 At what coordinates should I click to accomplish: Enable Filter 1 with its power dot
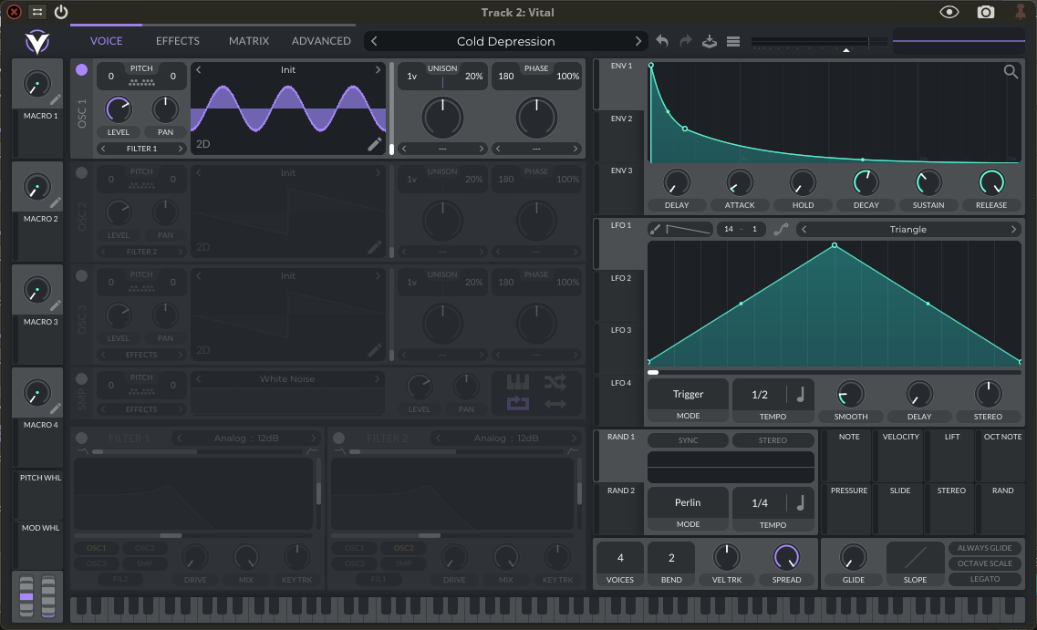[81, 439]
